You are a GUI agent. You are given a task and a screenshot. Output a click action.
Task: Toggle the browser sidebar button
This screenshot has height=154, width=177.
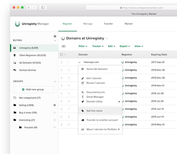[43, 8]
